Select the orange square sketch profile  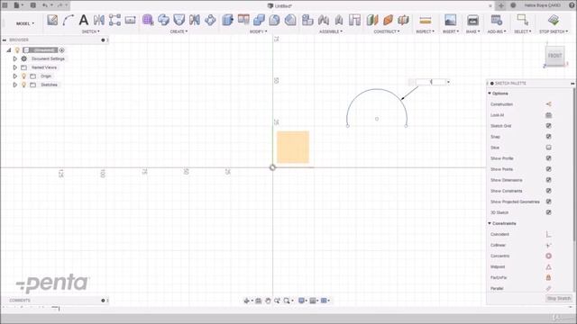[x=293, y=147]
